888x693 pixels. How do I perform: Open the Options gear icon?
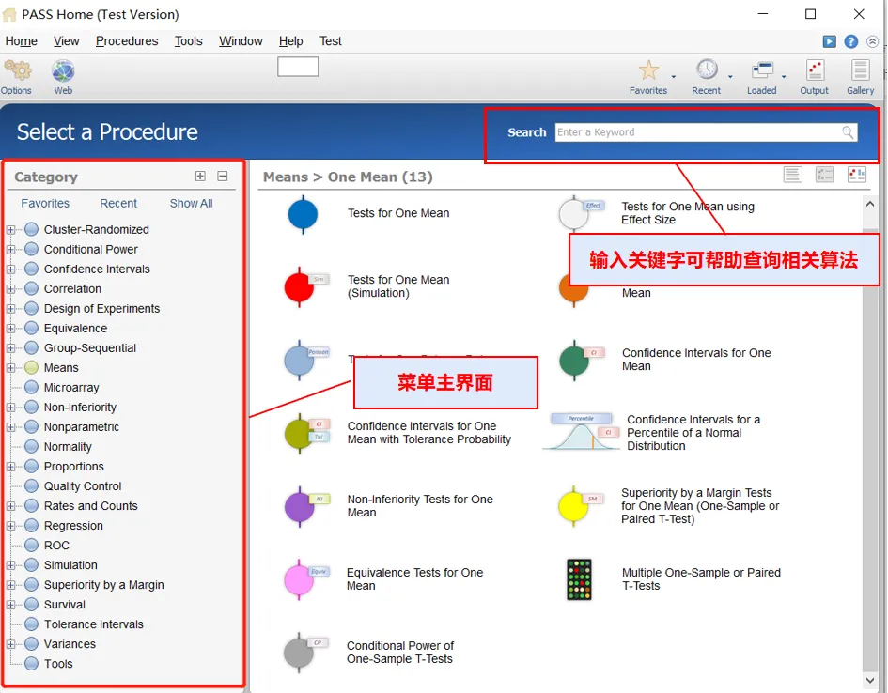pyautogui.click(x=17, y=70)
